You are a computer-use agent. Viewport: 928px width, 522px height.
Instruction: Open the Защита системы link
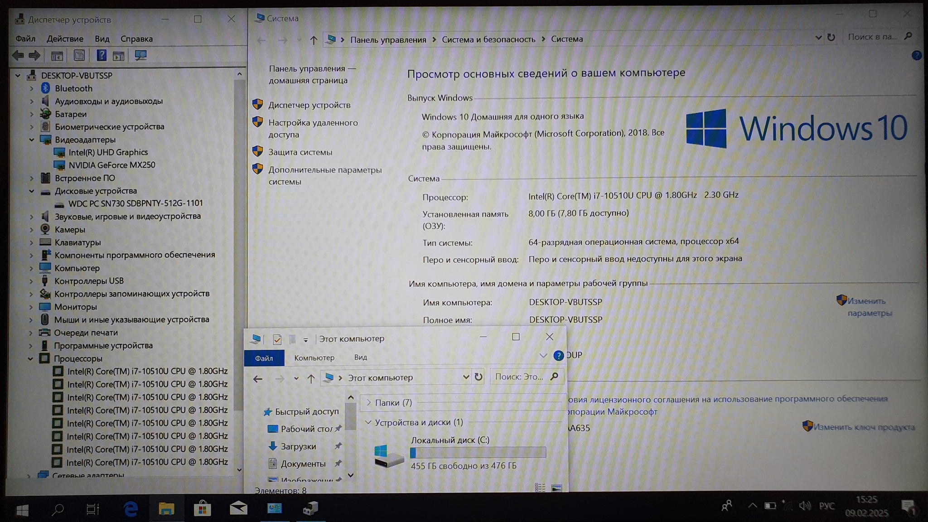[x=300, y=152]
